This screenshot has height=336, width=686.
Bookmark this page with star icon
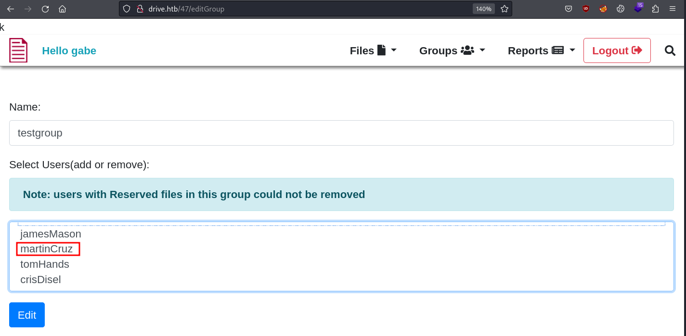(x=505, y=9)
